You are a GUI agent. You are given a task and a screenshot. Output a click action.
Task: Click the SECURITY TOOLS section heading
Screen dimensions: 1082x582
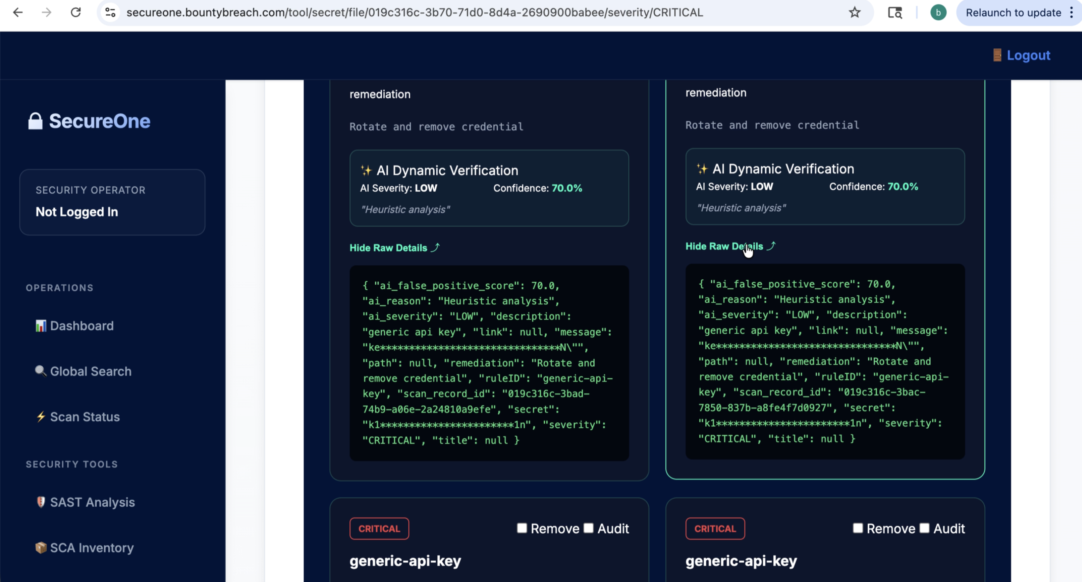tap(72, 464)
